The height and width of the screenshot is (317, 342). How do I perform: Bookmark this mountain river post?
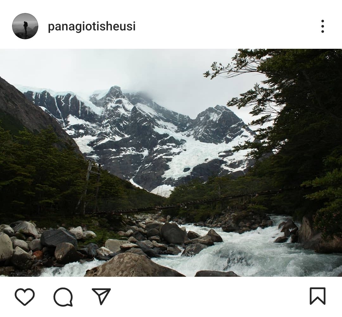(318, 296)
